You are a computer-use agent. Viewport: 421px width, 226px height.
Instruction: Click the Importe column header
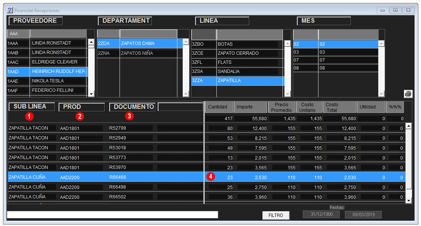(x=251, y=107)
